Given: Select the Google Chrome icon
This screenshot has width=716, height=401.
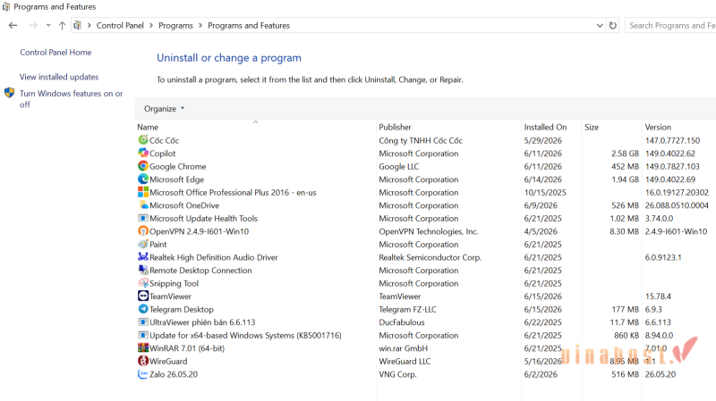Looking at the screenshot, I should pos(143,166).
